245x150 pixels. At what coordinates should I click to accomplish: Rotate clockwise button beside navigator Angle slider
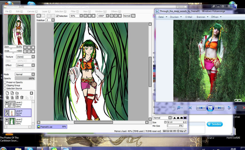pos(29,51)
